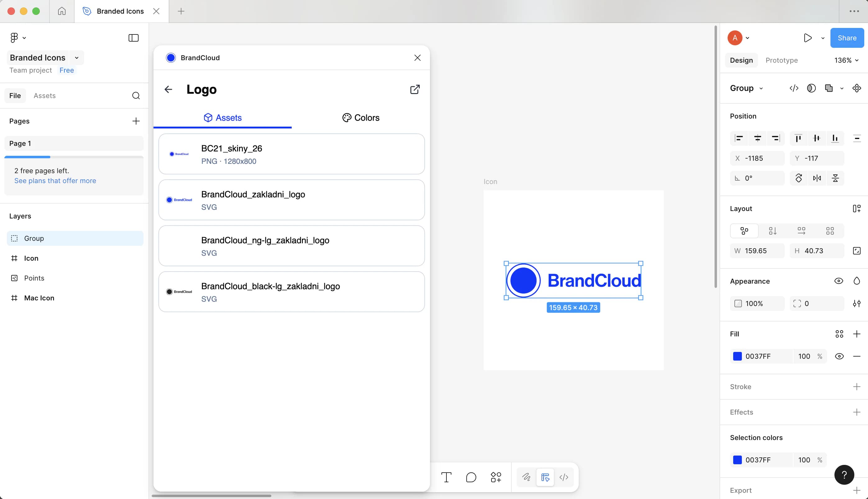Click back arrow beside Logo heading

pyautogui.click(x=168, y=89)
